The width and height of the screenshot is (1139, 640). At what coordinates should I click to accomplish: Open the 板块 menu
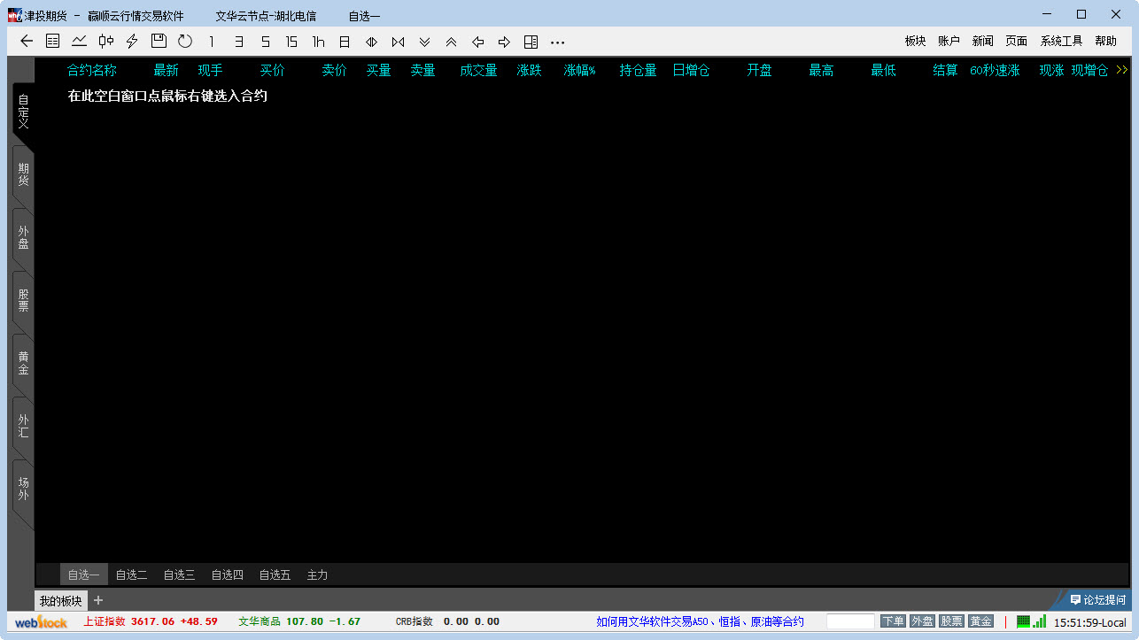pyautogui.click(x=915, y=41)
